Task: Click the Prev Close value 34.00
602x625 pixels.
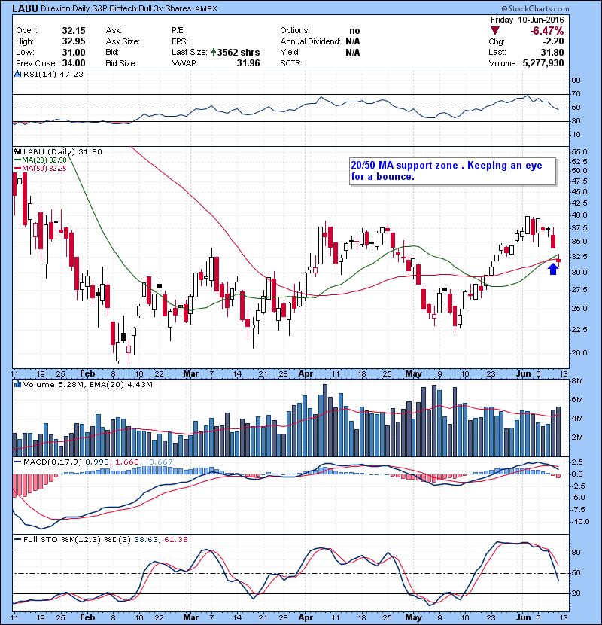Action: point(74,63)
